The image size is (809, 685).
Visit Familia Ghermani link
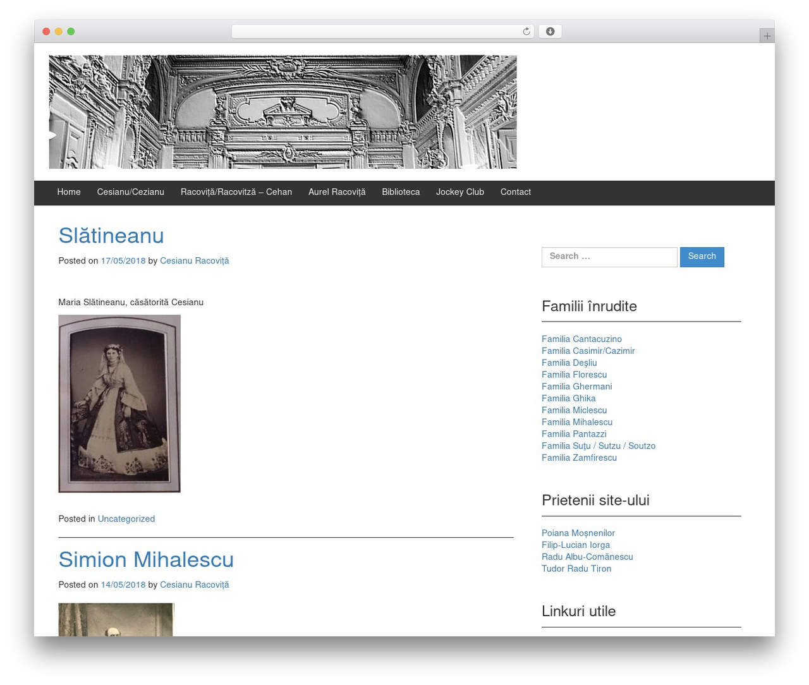coord(576,387)
